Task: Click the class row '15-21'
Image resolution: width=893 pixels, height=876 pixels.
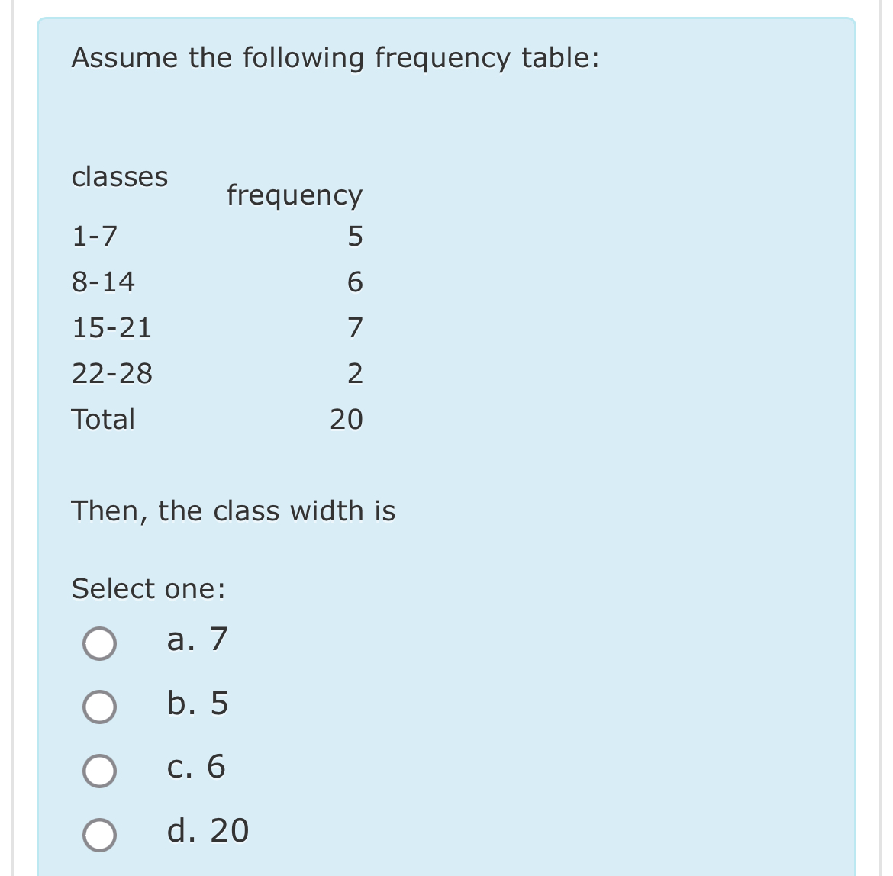Action: (112, 328)
